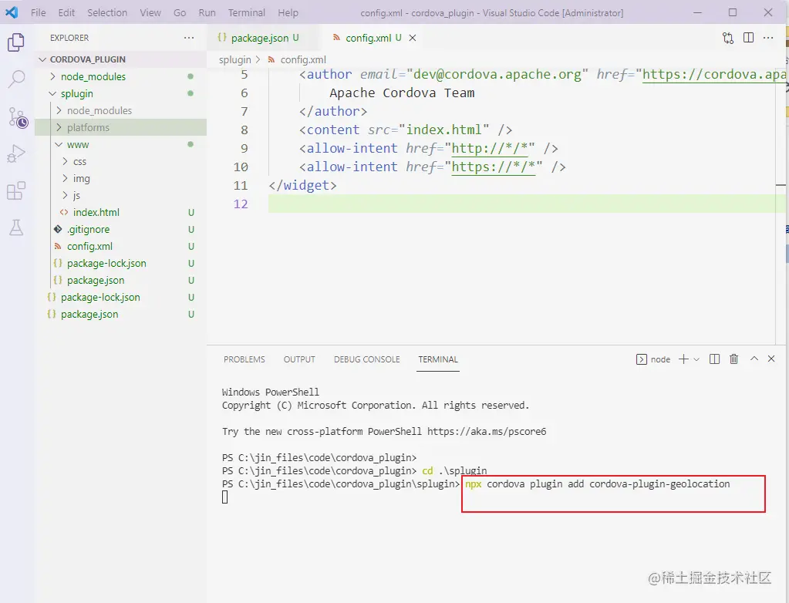This screenshot has width=789, height=603.
Task: Maximize the panel with up chevron
Action: pos(754,359)
